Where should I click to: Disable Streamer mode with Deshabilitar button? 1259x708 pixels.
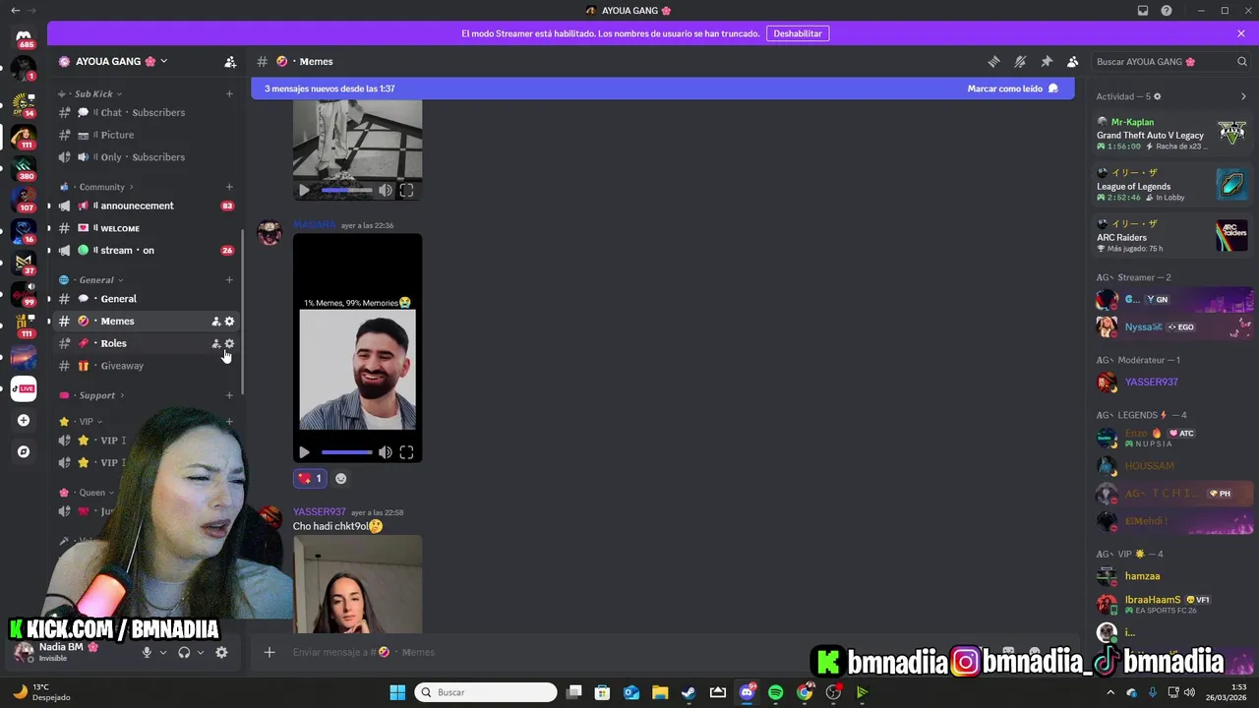click(x=798, y=33)
